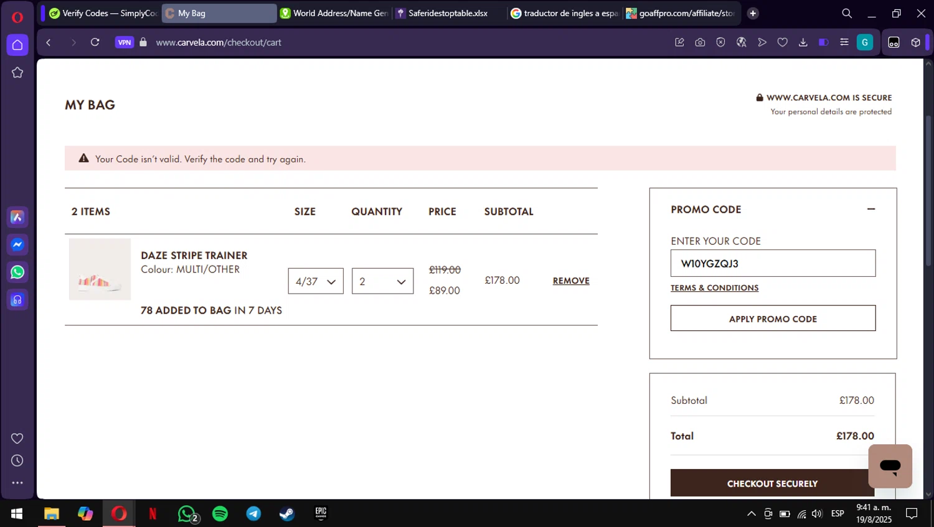Open browsing history clock icon
Image resolution: width=934 pixels, height=527 pixels.
tap(17, 460)
